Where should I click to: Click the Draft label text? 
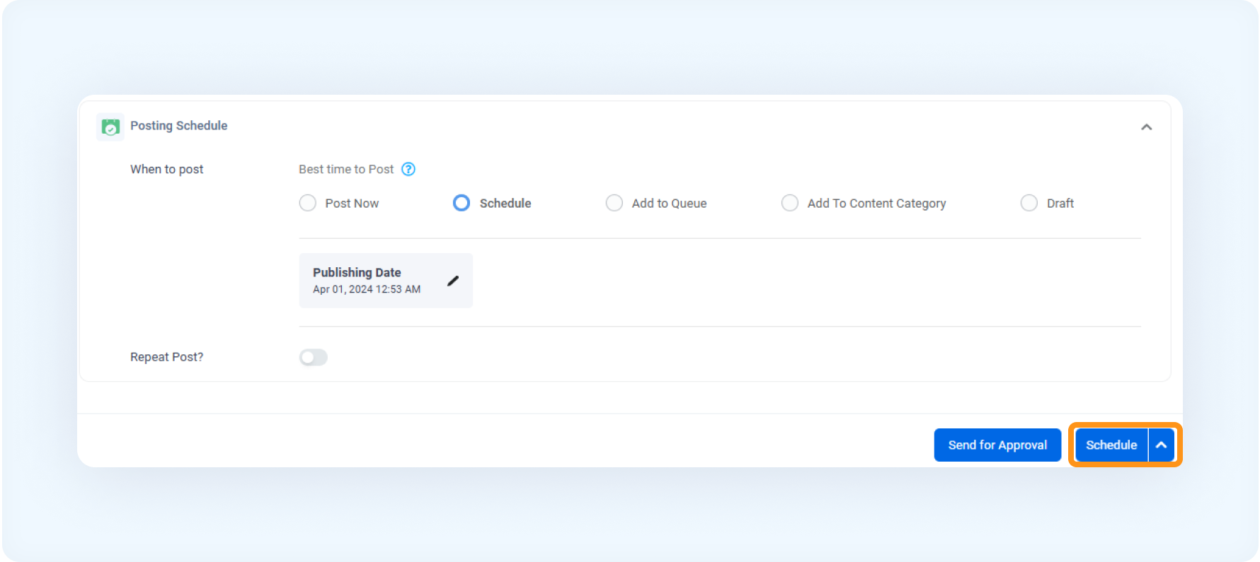point(1060,204)
